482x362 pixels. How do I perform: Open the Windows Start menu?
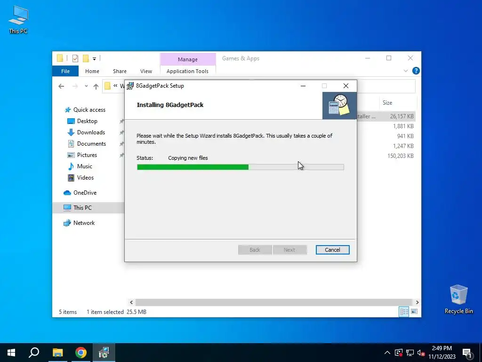[x=11, y=353]
